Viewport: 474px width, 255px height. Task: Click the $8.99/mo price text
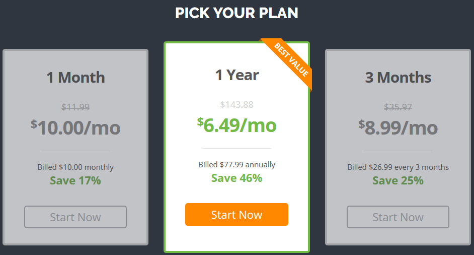click(x=398, y=127)
